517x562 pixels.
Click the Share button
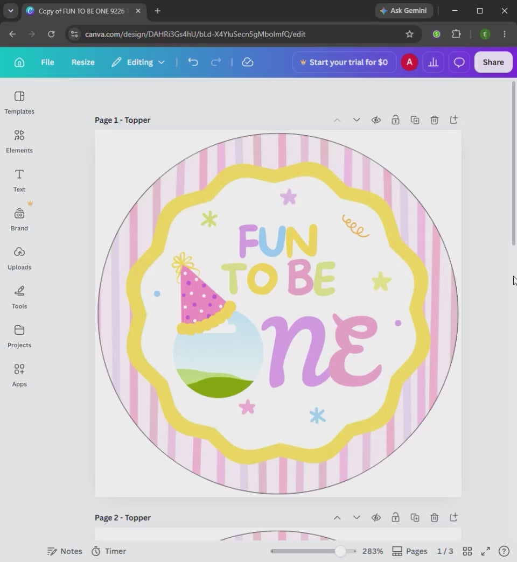click(493, 62)
